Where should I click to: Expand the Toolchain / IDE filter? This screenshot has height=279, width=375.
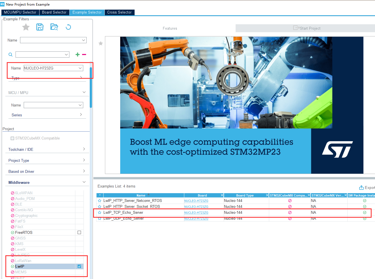pyautogui.click(x=84, y=149)
